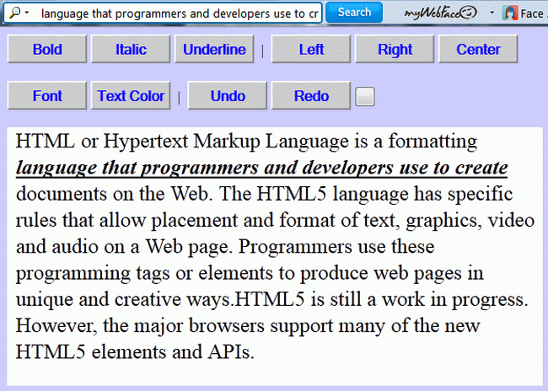
Task: Center the text
Action: pos(478,49)
